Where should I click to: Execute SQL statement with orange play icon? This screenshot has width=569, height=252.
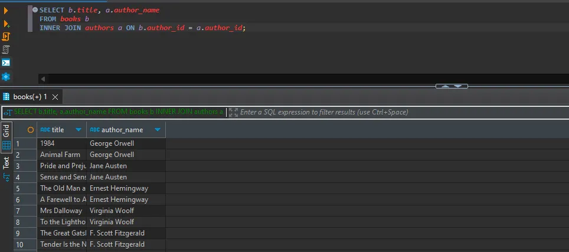pyautogui.click(x=6, y=11)
